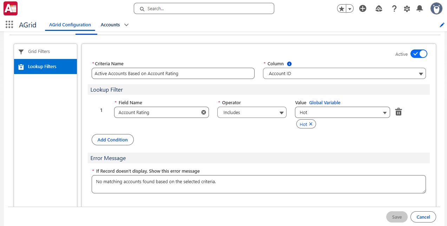447x226 pixels.
Task: Open the Notifications bell
Action: (419, 9)
